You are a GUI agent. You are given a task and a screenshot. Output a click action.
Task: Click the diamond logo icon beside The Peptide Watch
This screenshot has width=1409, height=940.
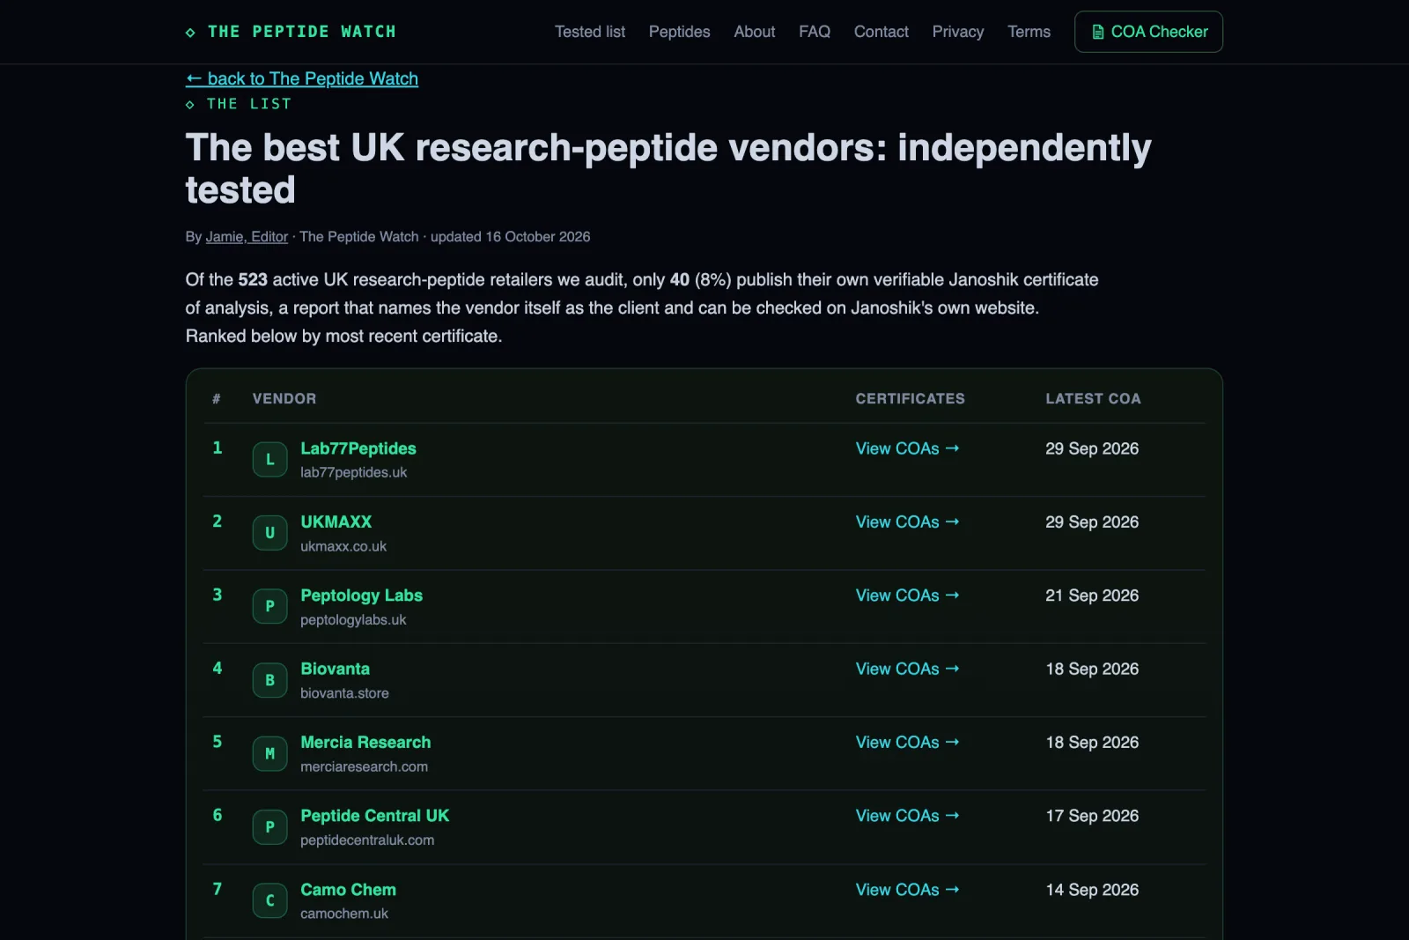pos(190,33)
